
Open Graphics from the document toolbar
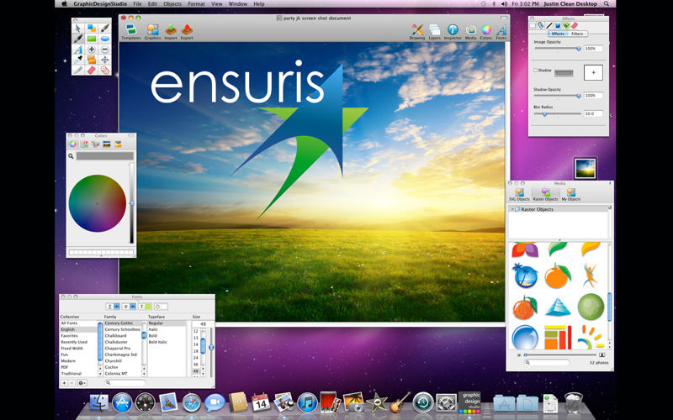point(152,32)
